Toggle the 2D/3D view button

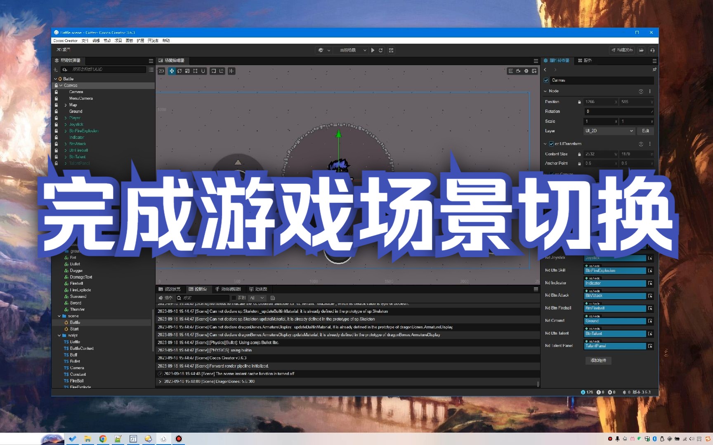click(162, 71)
